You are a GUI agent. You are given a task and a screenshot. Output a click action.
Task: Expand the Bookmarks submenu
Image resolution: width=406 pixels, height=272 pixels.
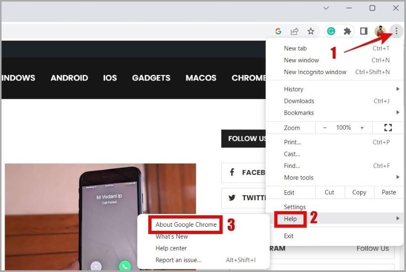335,112
